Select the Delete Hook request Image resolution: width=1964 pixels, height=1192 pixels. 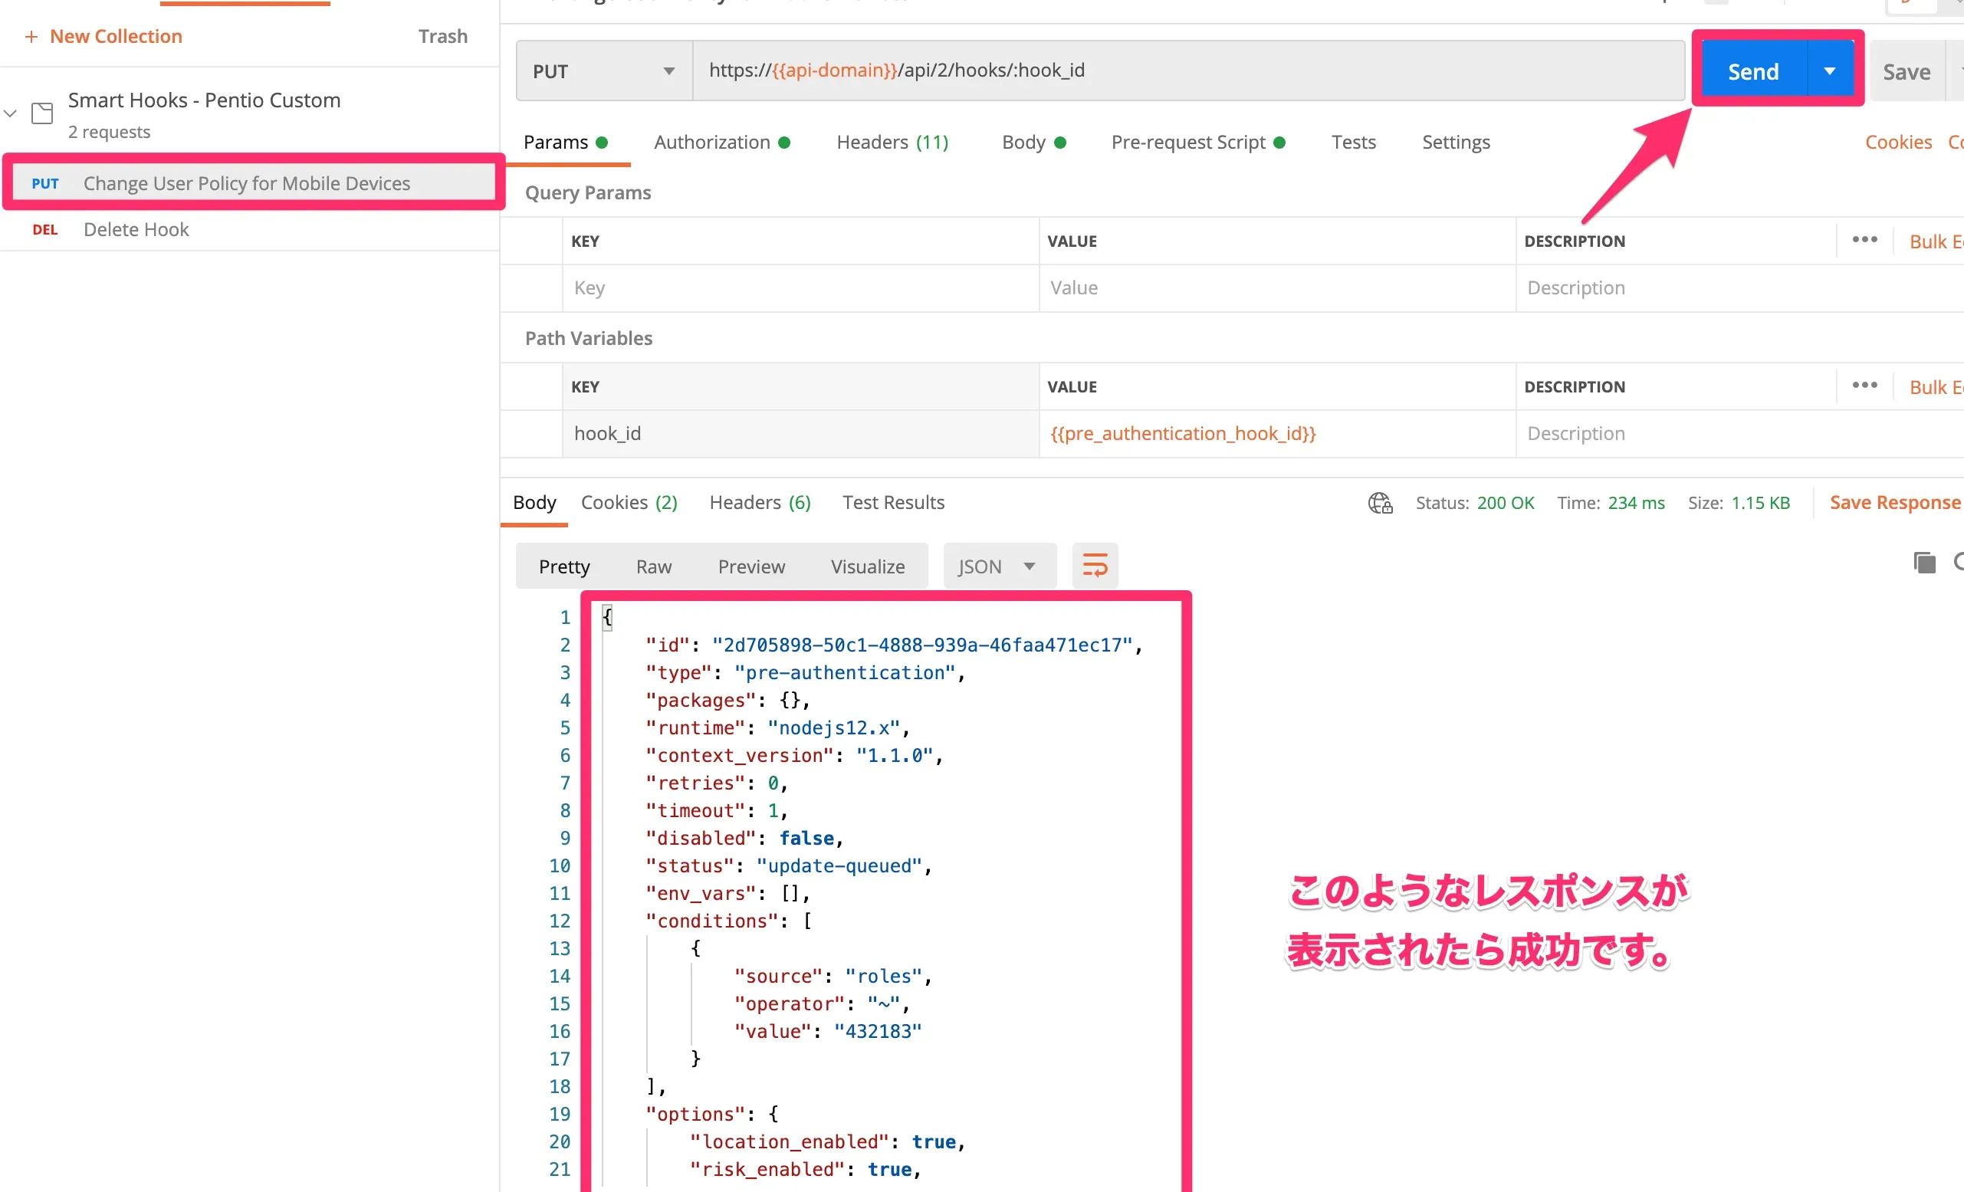(136, 229)
